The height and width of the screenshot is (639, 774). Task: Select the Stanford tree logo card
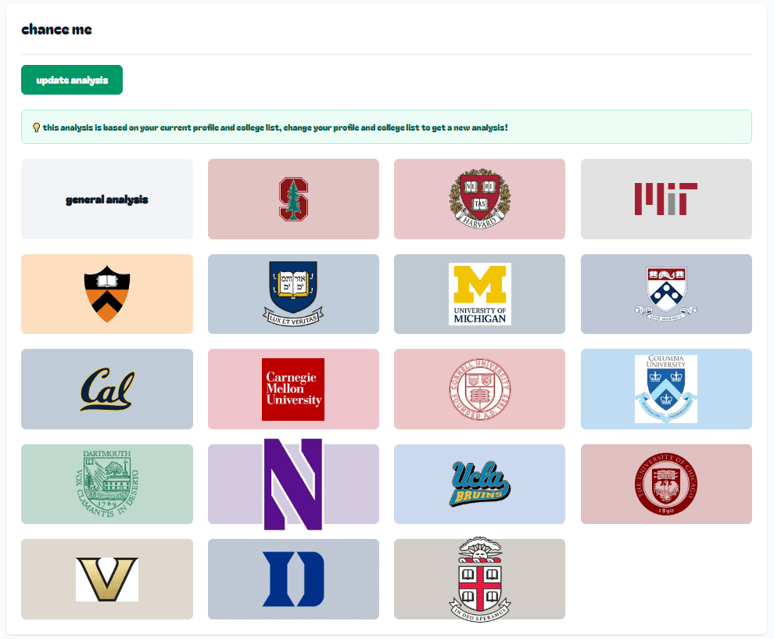(293, 199)
